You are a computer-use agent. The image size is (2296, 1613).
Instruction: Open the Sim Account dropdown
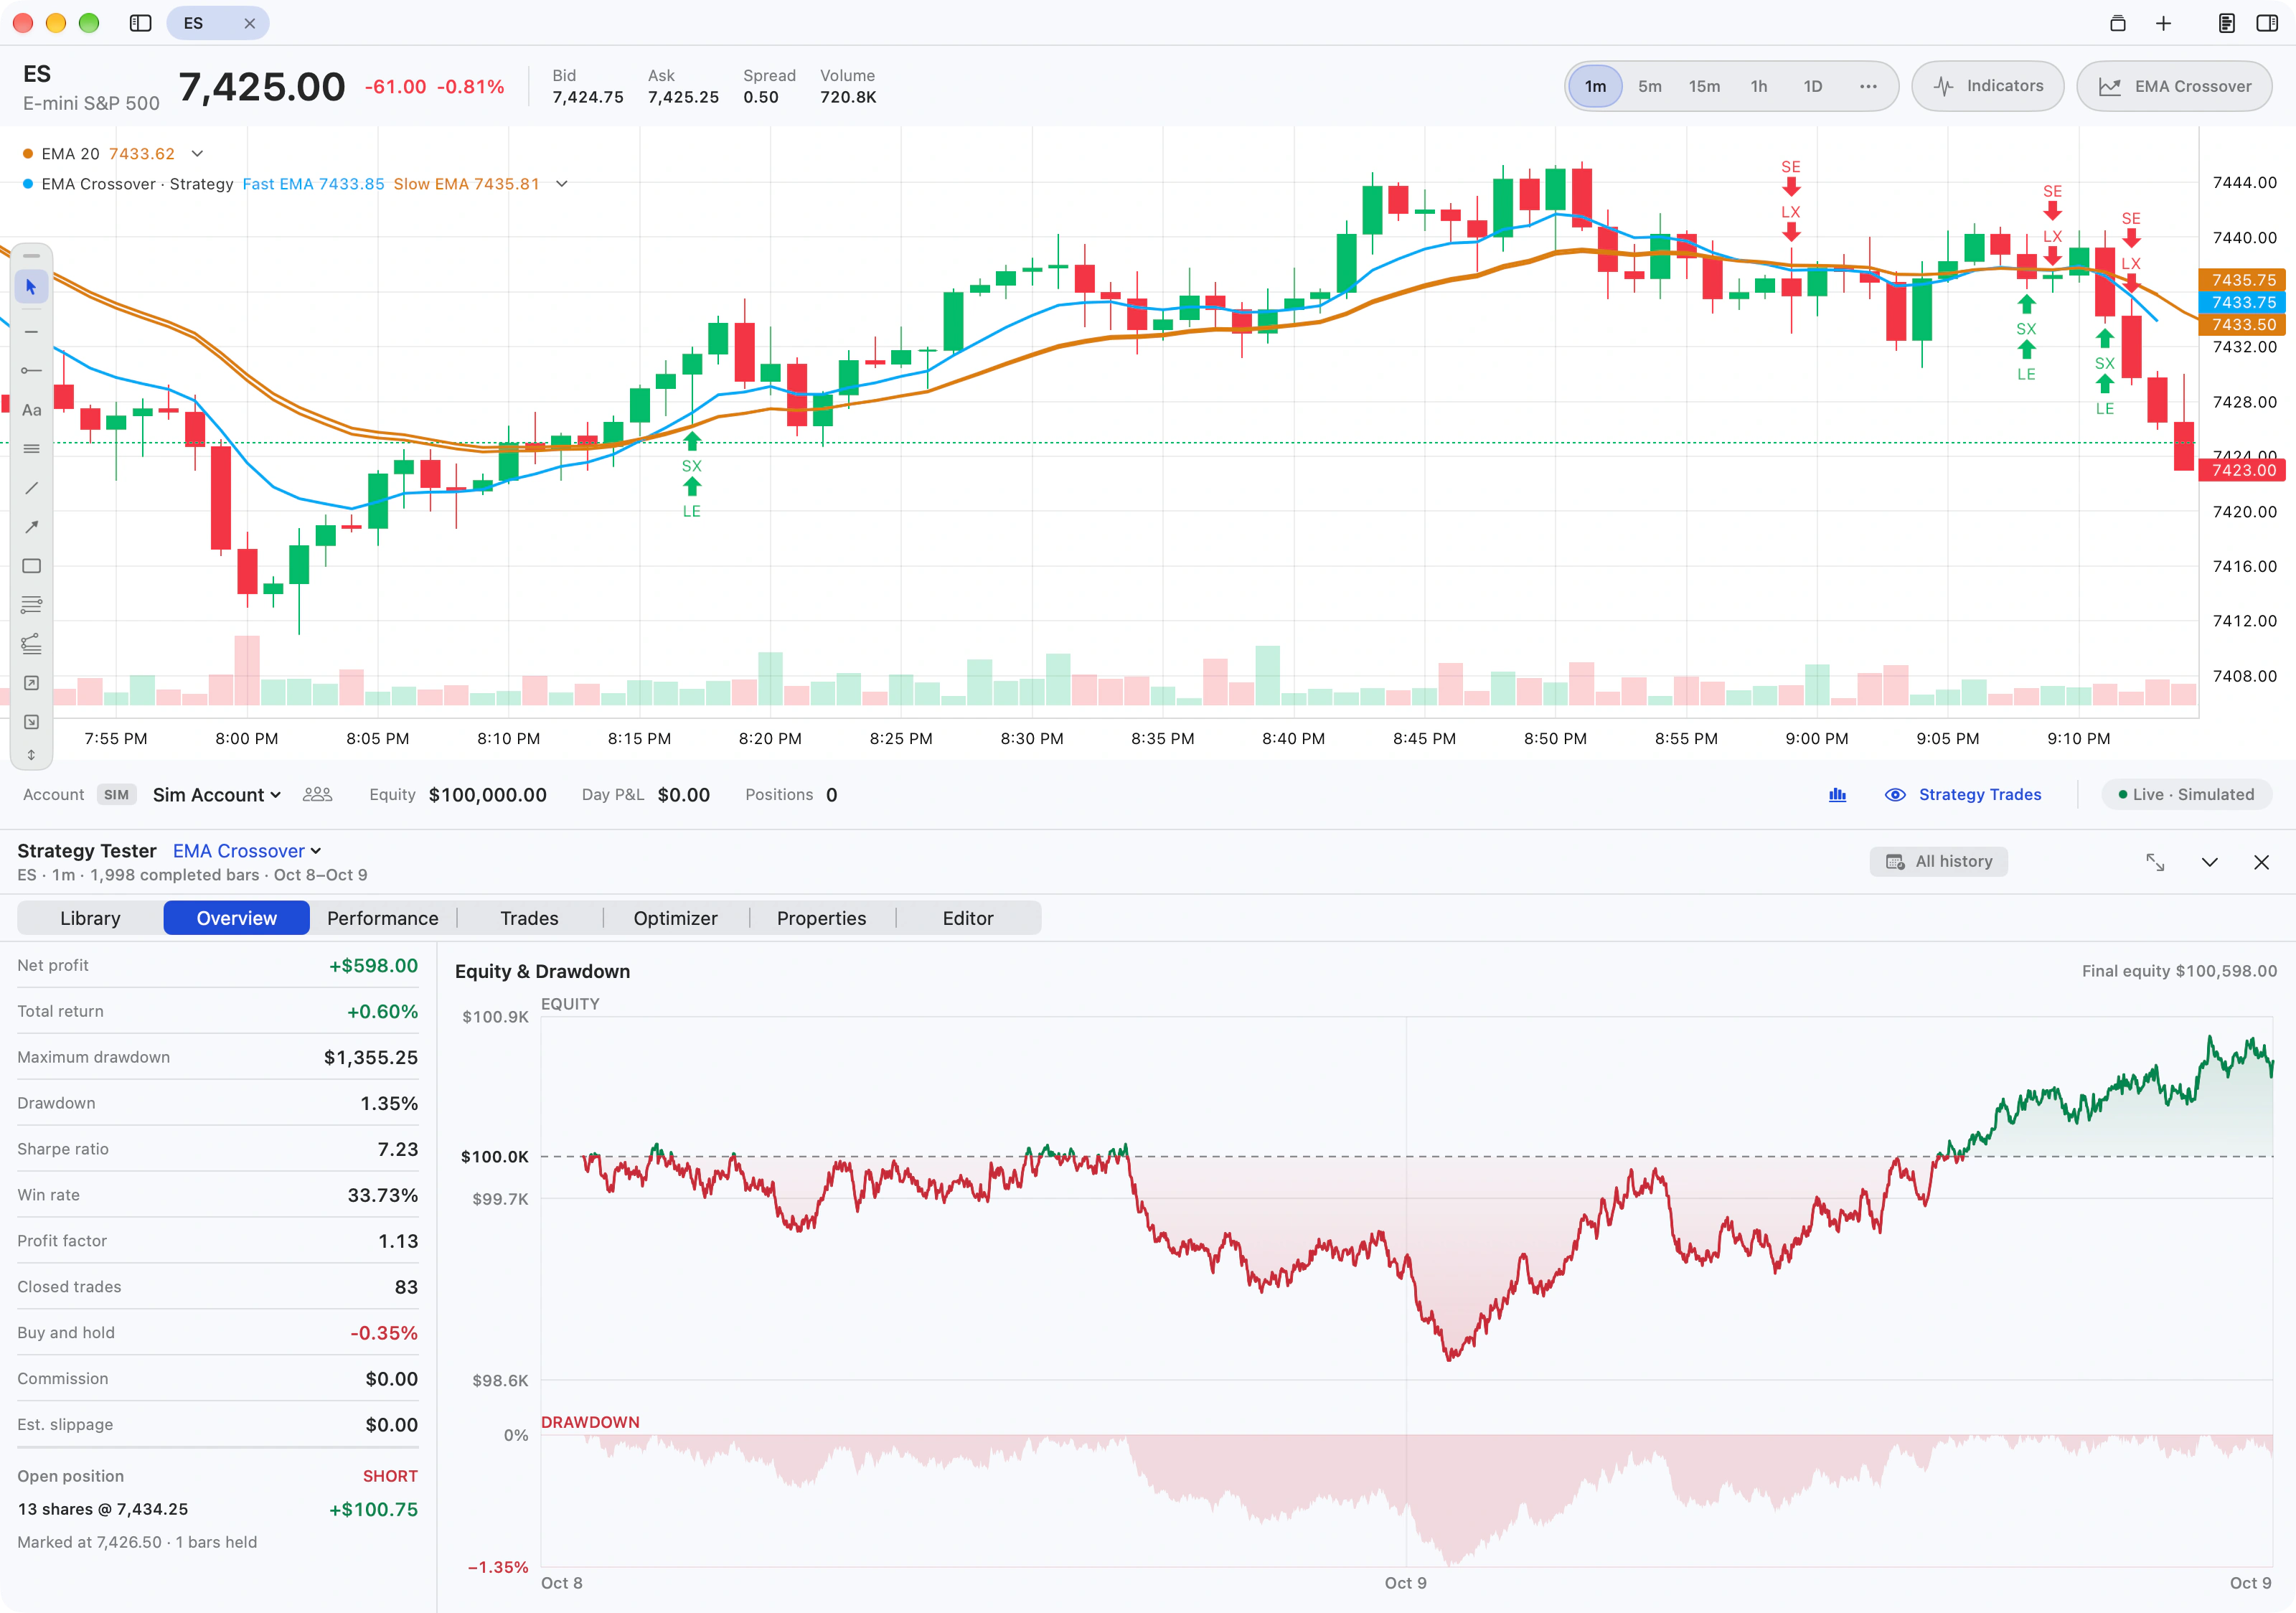216,795
